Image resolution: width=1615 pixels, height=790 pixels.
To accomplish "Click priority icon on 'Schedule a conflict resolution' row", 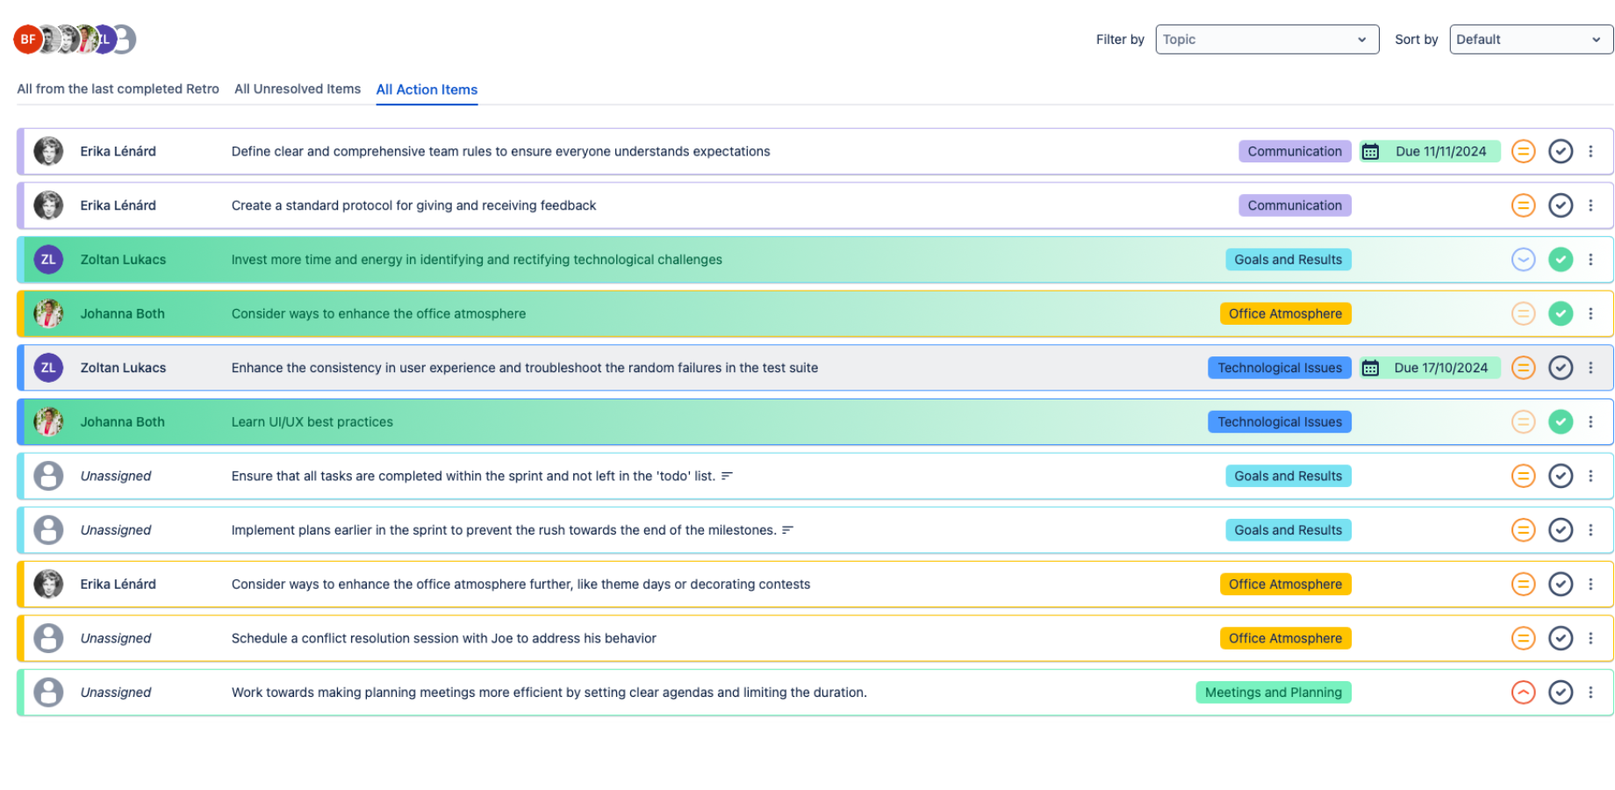I will [1523, 638].
